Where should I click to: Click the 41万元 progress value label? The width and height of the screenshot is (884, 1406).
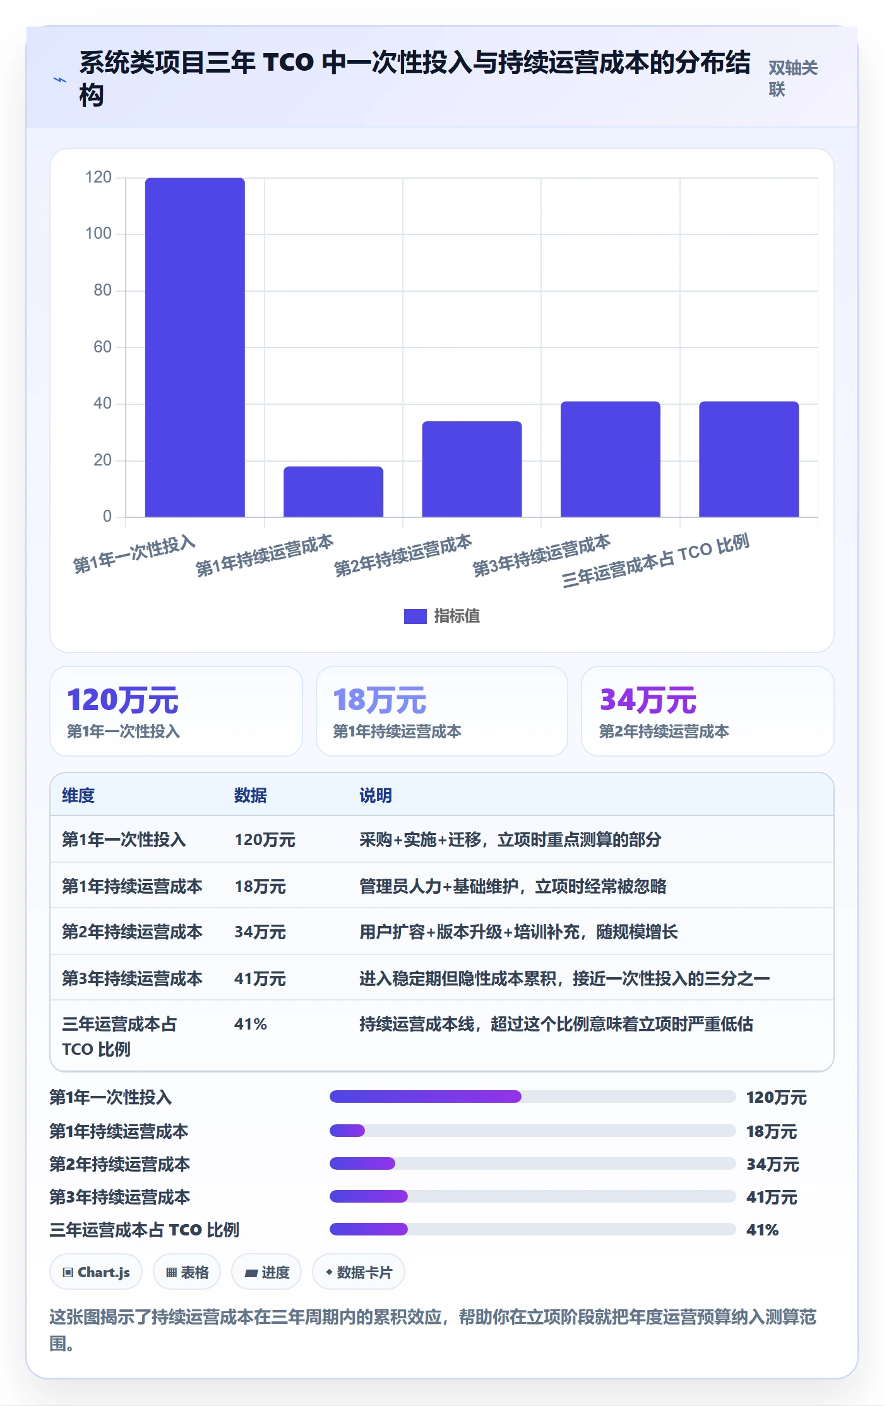tap(772, 1197)
